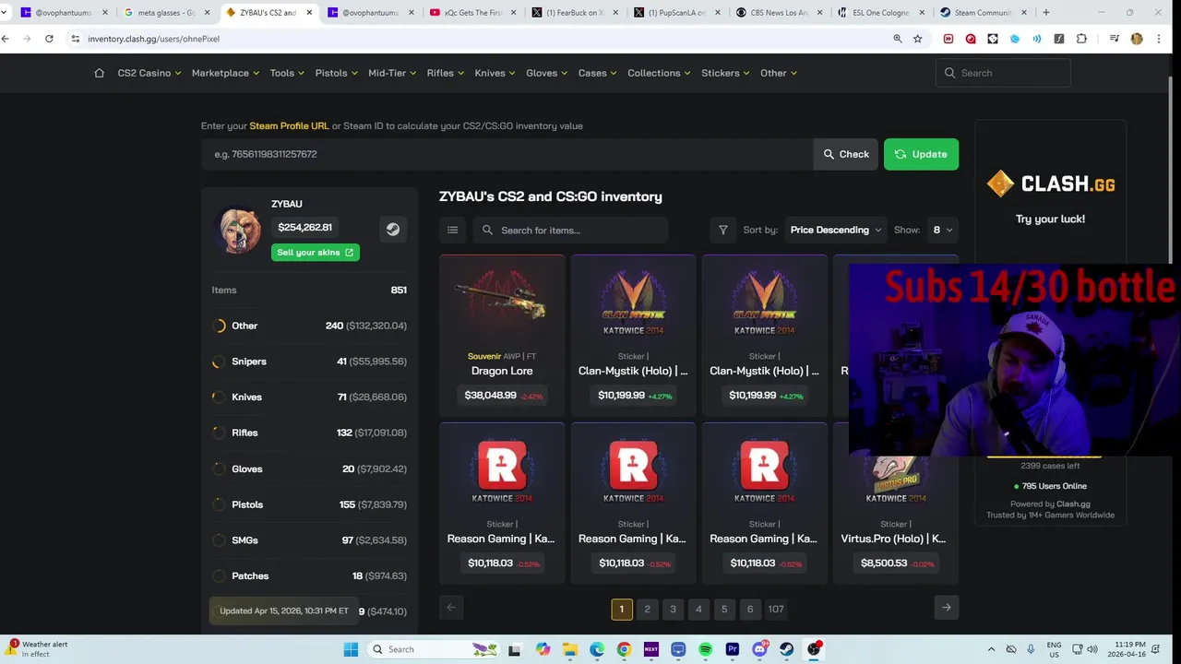Image resolution: width=1181 pixels, height=664 pixels.
Task: Expand the Tools menu
Action: click(x=287, y=73)
